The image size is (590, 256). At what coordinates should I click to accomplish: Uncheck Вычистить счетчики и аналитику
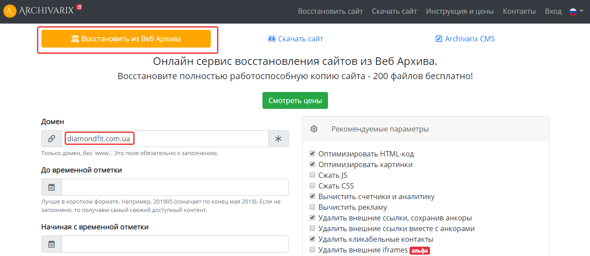coord(312,196)
